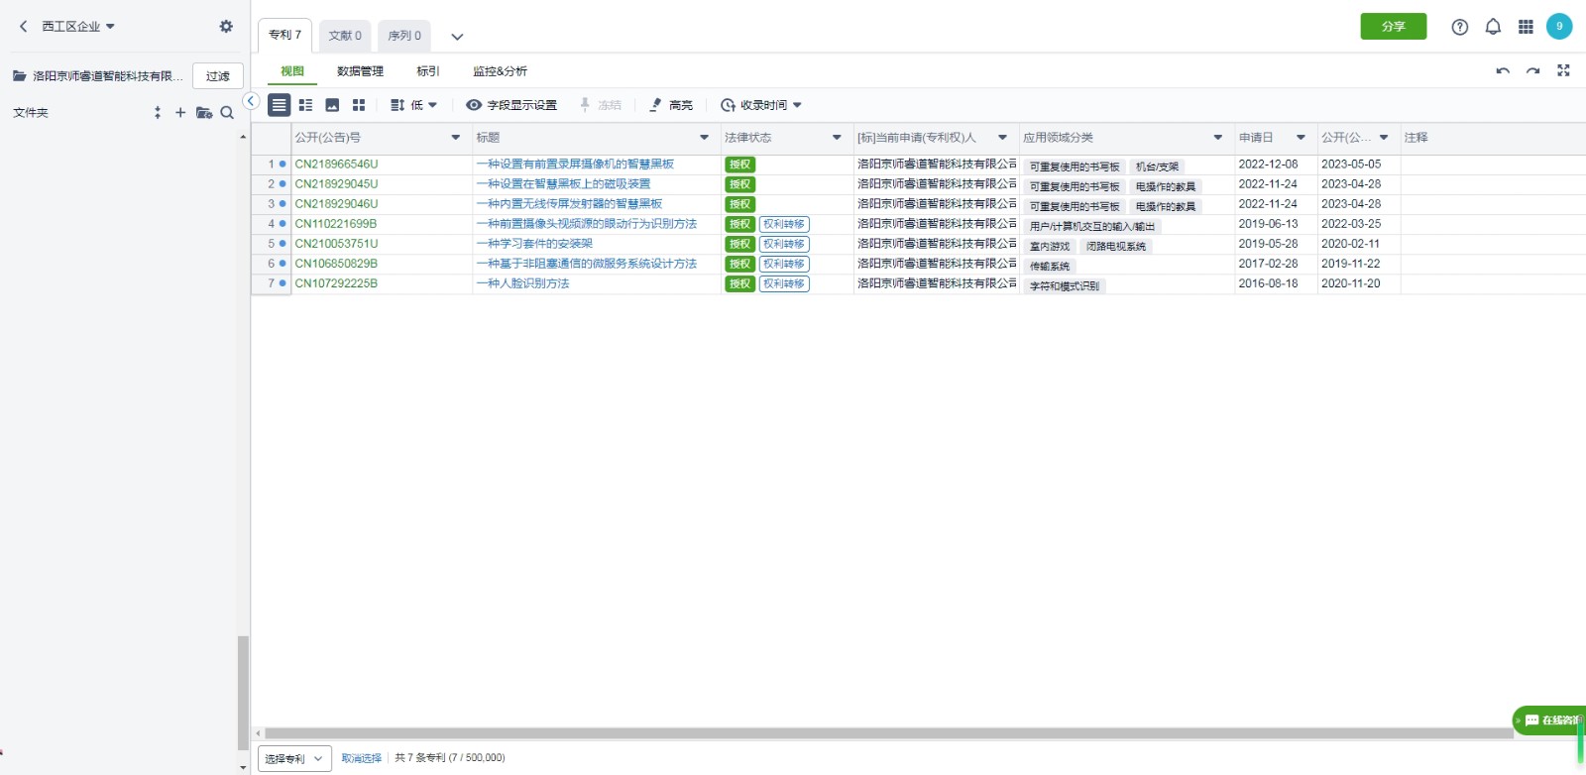This screenshot has width=1586, height=775.
Task: Search folders with the magnifier icon
Action: [227, 113]
